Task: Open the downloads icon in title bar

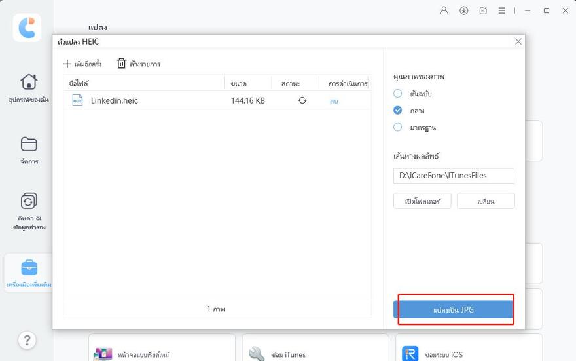Action: pos(464,10)
